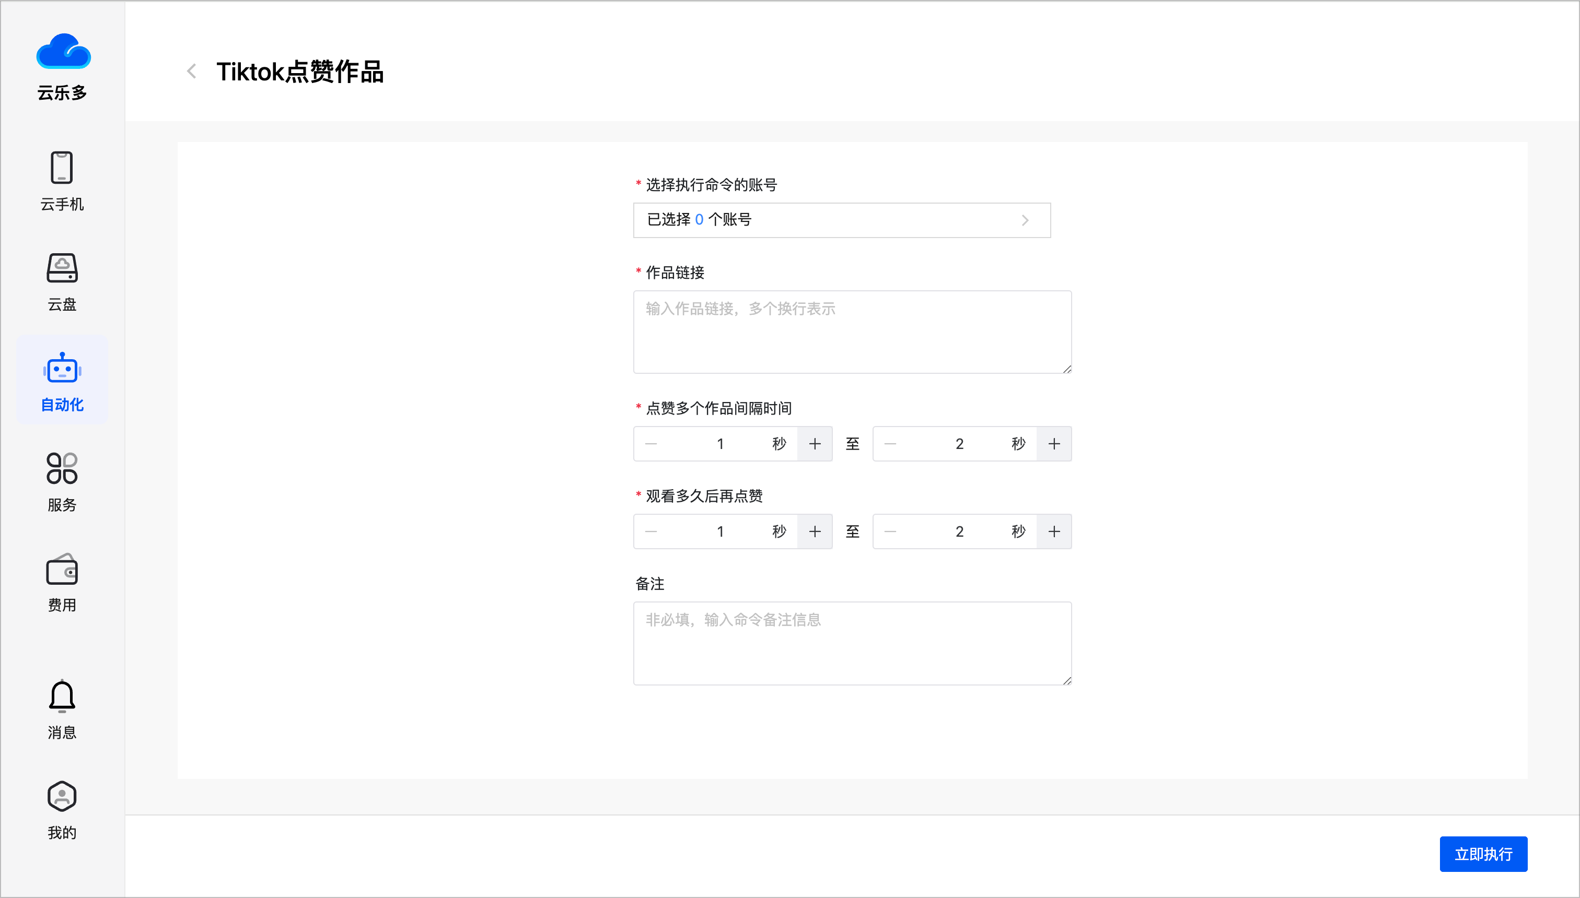Click the 选择执行命令的账号 field label
Viewport: 1580px width, 898px height.
coord(711,184)
